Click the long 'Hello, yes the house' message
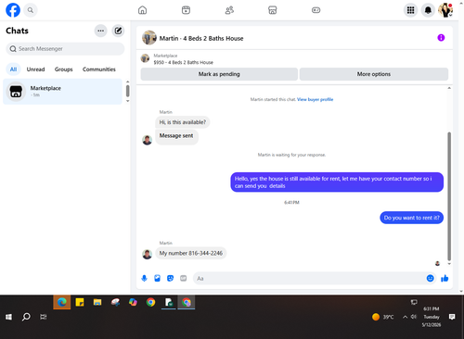 pyautogui.click(x=337, y=182)
